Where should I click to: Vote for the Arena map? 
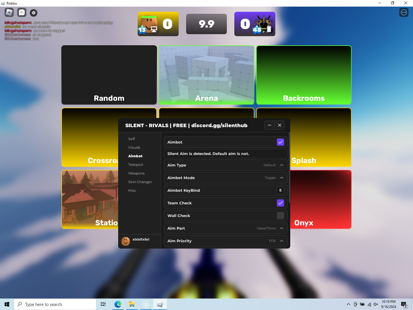click(206, 75)
